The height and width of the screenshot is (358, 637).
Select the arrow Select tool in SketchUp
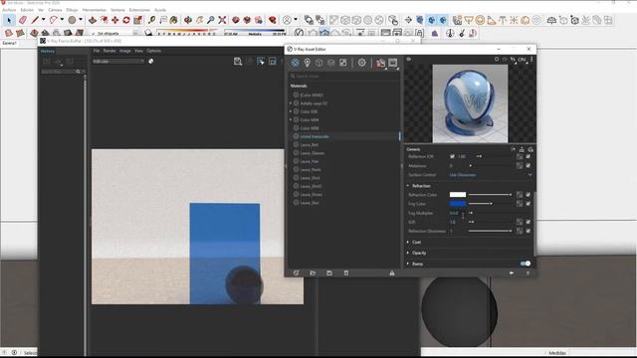(x=9, y=20)
